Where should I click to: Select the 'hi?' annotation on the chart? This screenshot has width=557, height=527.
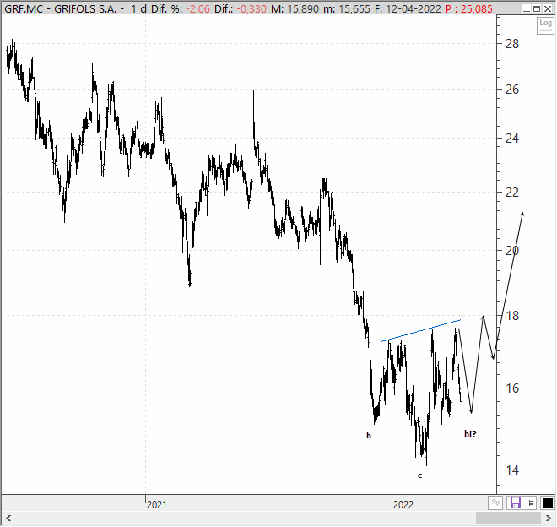pos(470,433)
